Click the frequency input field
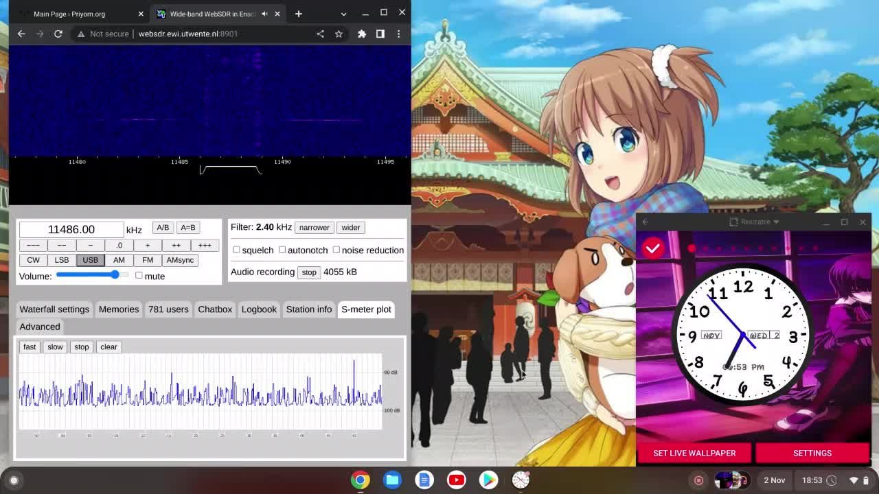The image size is (879, 494). (x=71, y=229)
